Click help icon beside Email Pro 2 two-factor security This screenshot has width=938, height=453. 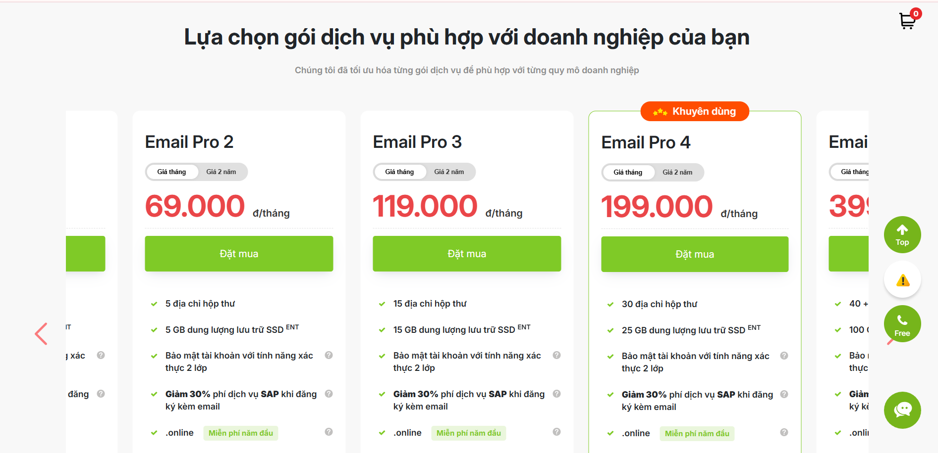click(329, 355)
